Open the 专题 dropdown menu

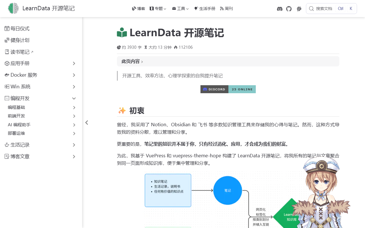(x=158, y=9)
